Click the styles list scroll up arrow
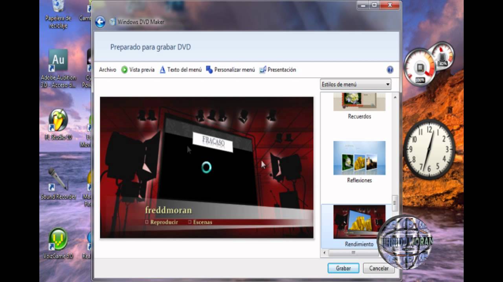 click(395, 97)
